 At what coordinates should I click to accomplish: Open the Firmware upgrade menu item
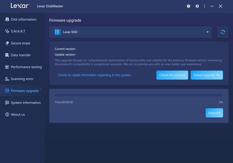(25, 91)
